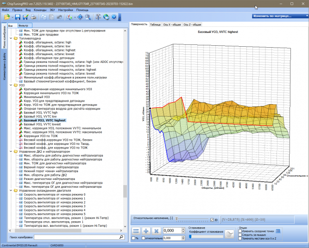Open file with the folder icon

click(x=7, y=17)
